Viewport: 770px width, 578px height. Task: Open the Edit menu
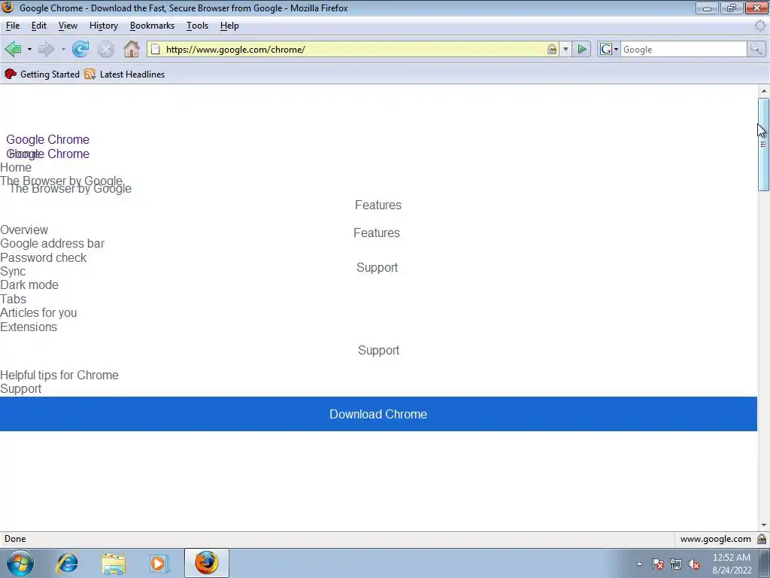pyautogui.click(x=39, y=26)
